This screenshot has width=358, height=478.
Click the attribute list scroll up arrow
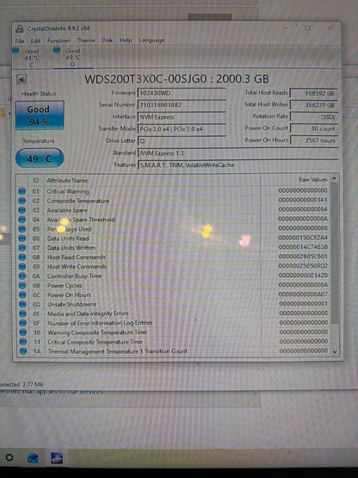(x=334, y=178)
